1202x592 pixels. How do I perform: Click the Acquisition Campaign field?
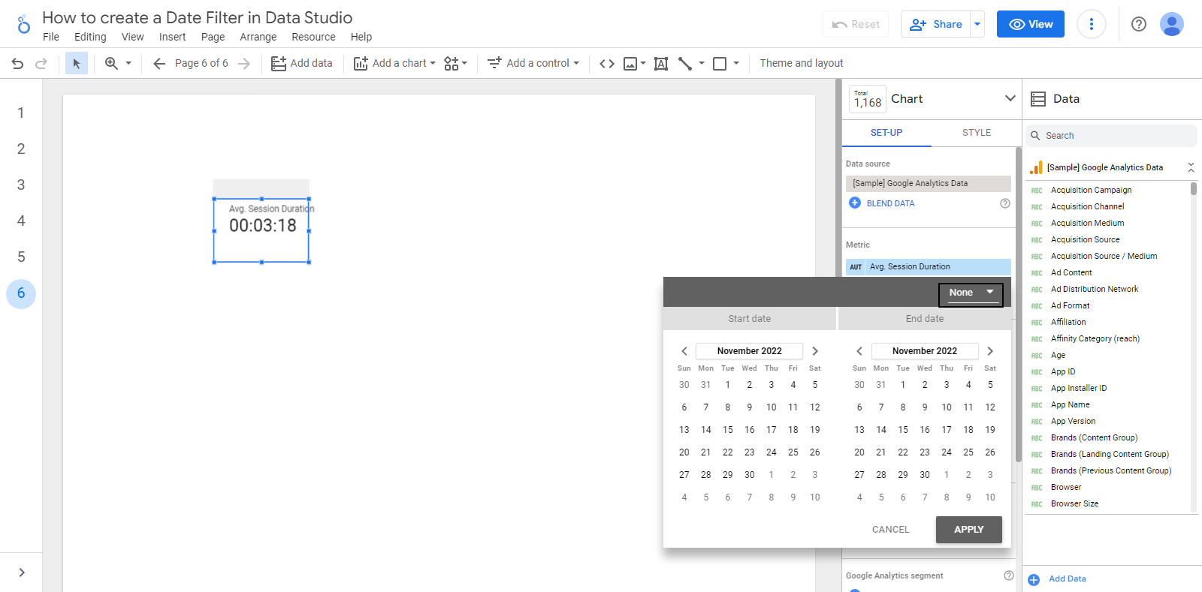1091,191
